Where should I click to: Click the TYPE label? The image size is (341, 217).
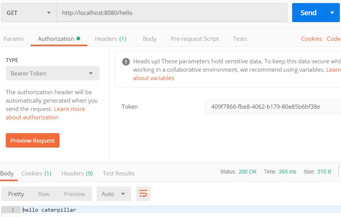pyautogui.click(x=12, y=60)
